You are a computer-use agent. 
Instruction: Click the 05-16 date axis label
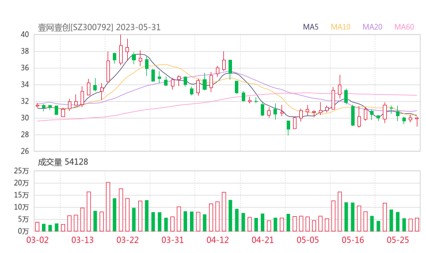tap(353, 240)
